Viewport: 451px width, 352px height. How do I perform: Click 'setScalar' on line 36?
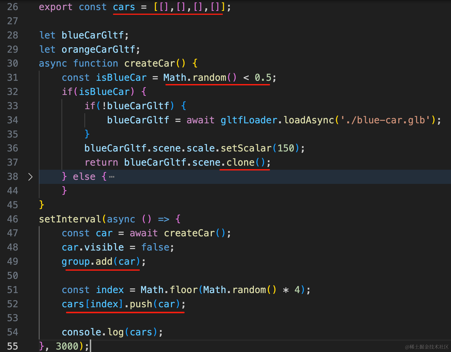pos(246,148)
